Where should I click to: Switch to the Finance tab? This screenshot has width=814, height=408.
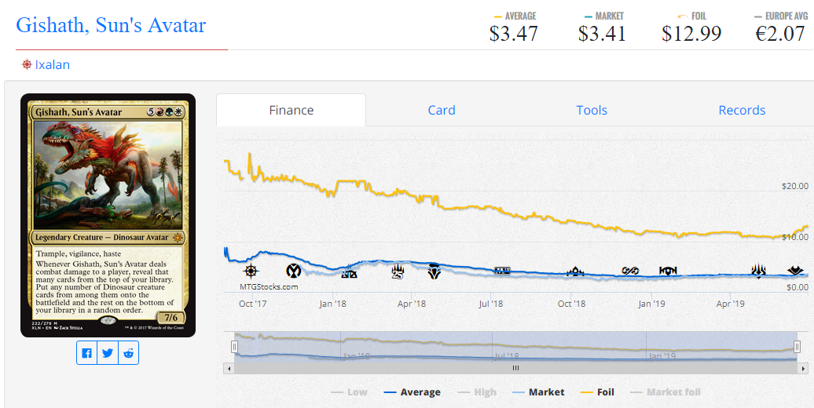pyautogui.click(x=291, y=110)
